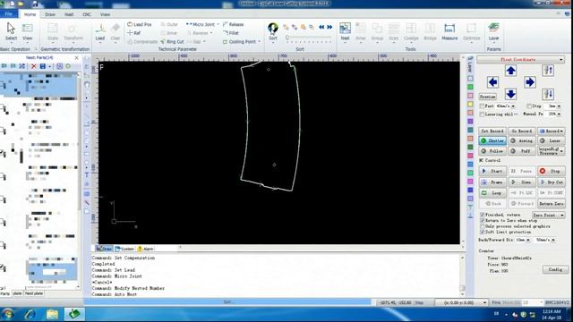
Task: Toggle the Aiming button
Action: (522, 140)
